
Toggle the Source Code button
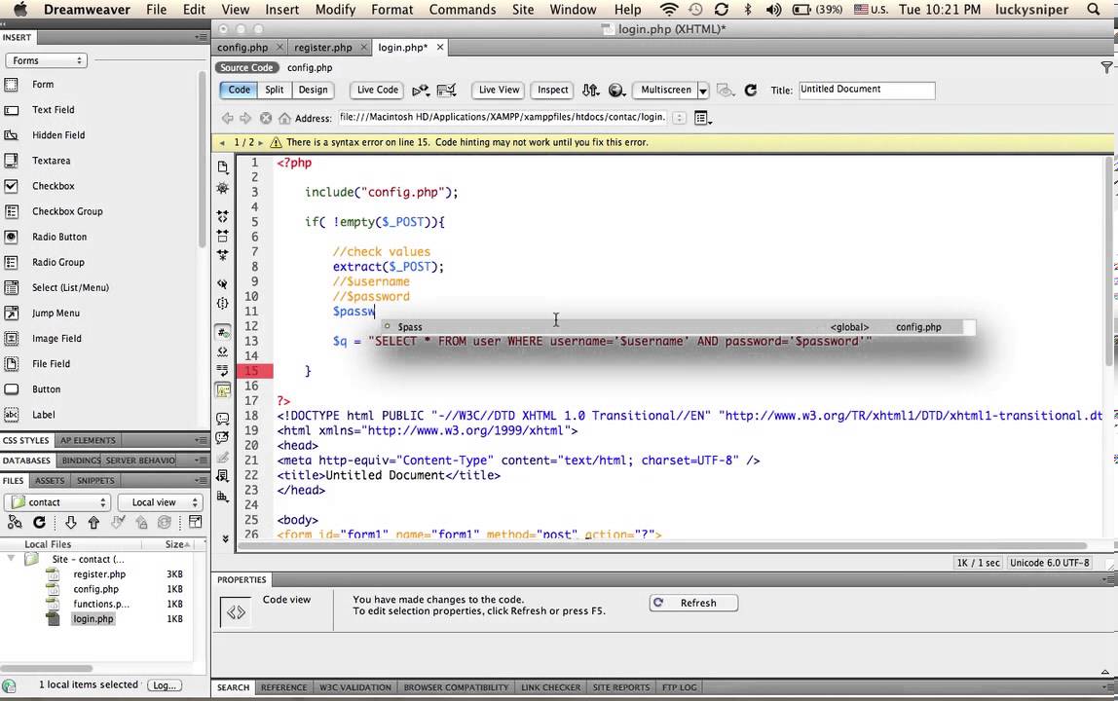point(246,68)
